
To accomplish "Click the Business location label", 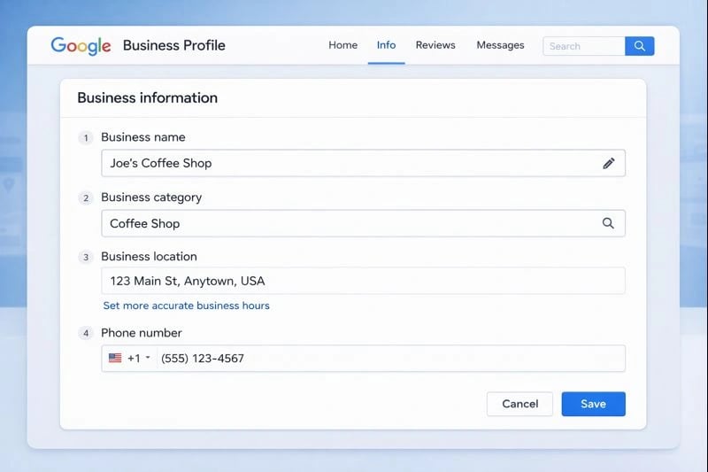I will tap(149, 257).
